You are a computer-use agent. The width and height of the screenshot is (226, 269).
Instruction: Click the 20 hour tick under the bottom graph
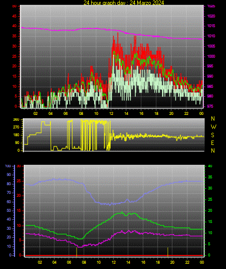click(x=172, y=262)
